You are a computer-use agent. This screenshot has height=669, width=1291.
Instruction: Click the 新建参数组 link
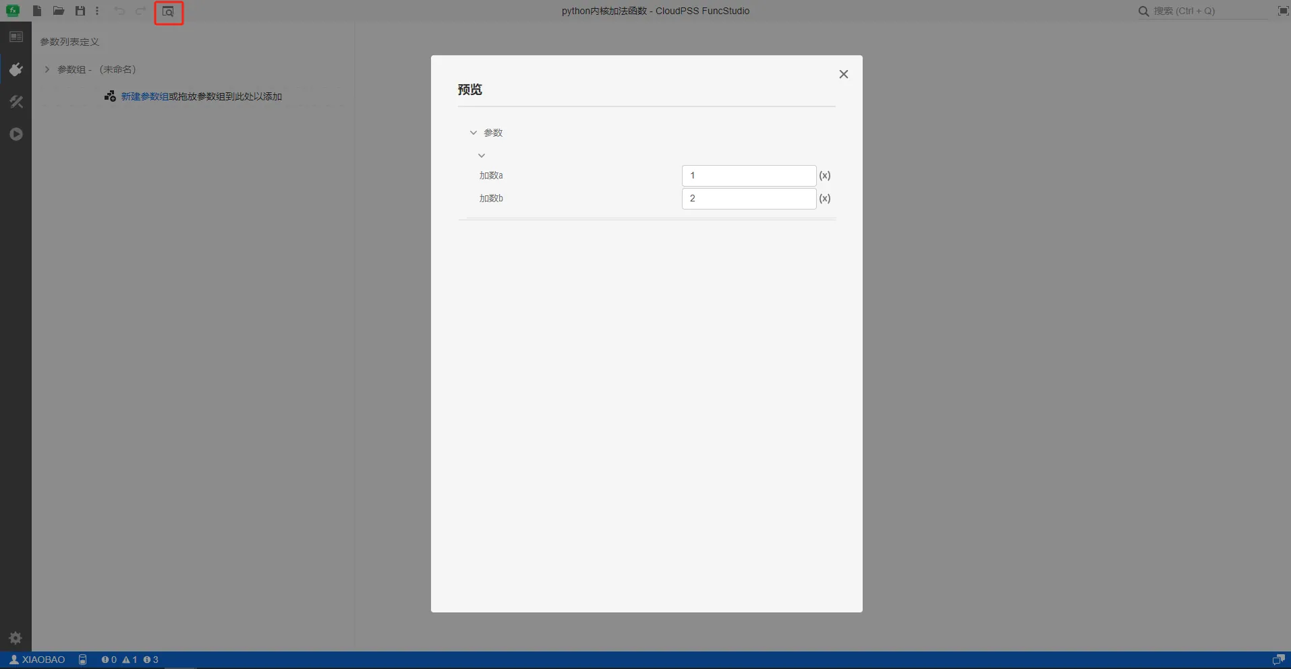145,96
